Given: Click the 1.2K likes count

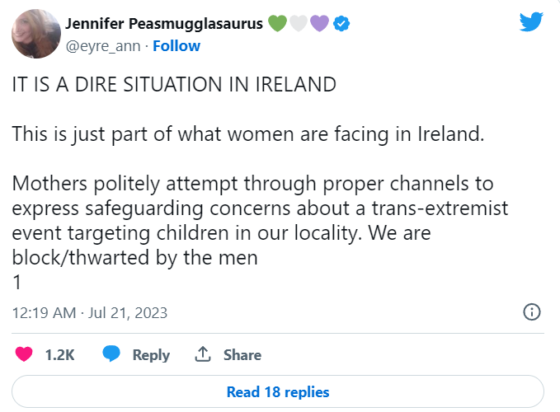Looking at the screenshot, I should tap(59, 355).
